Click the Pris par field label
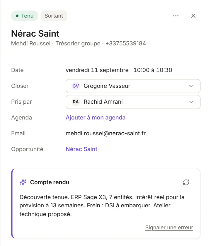211x246 pixels. [21, 102]
